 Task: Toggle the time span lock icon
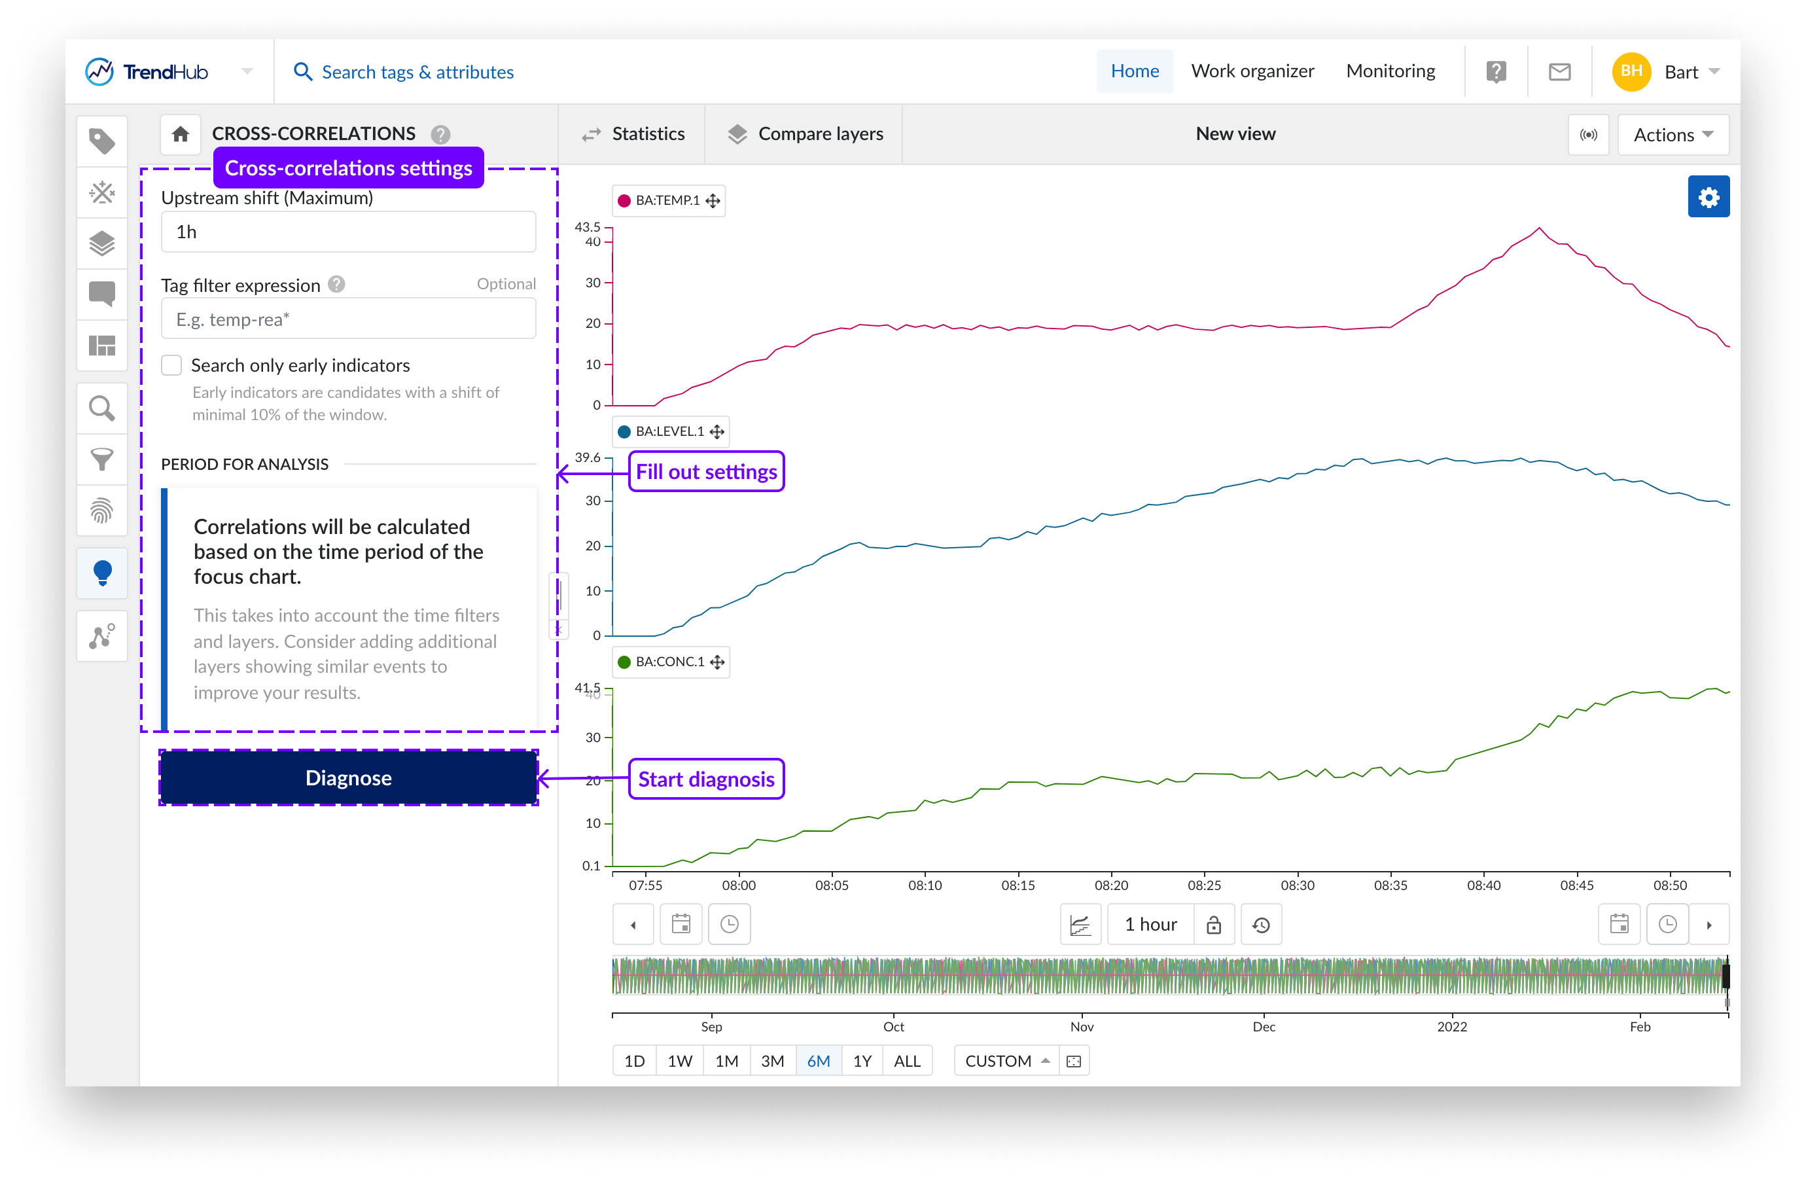[1213, 925]
